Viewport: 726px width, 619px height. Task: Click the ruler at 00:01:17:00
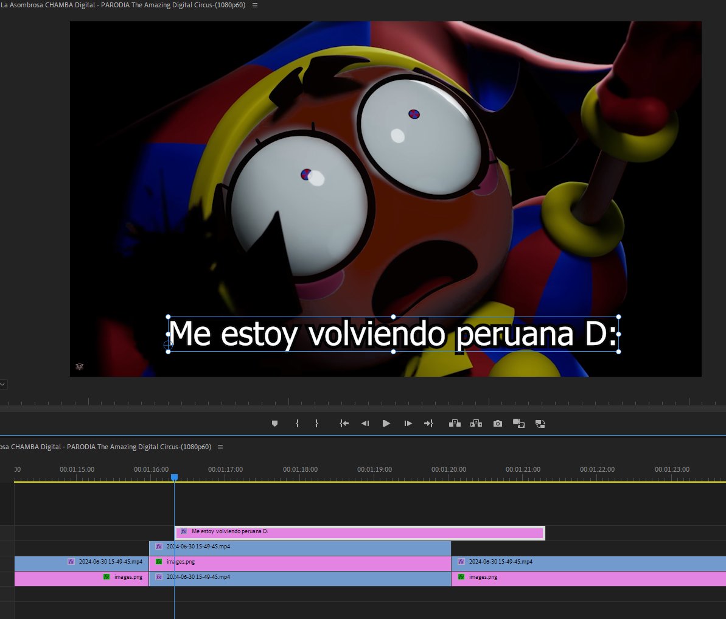coord(226,469)
